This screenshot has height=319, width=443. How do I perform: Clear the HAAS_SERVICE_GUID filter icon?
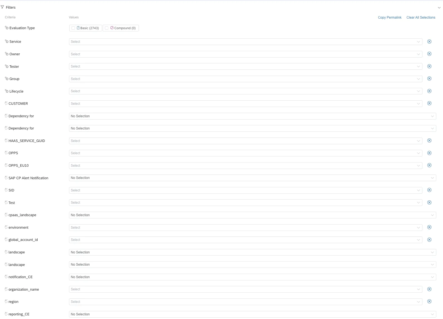coord(429,141)
